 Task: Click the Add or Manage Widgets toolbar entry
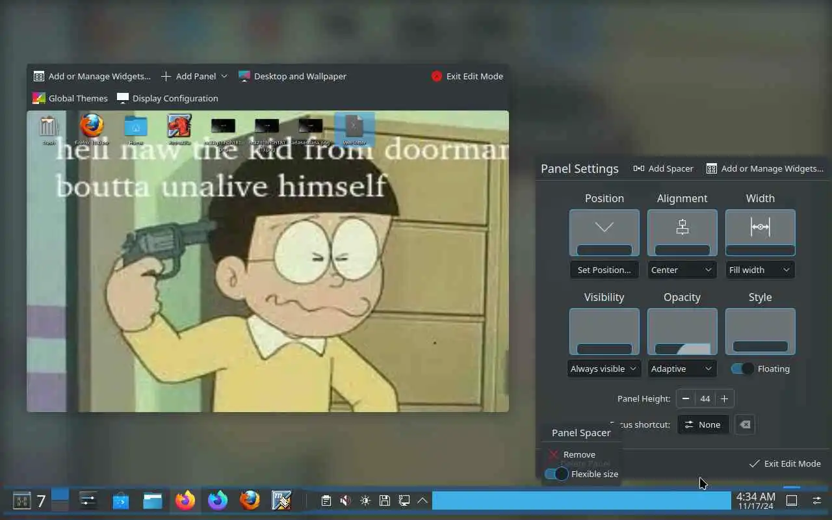pyautogui.click(x=92, y=76)
